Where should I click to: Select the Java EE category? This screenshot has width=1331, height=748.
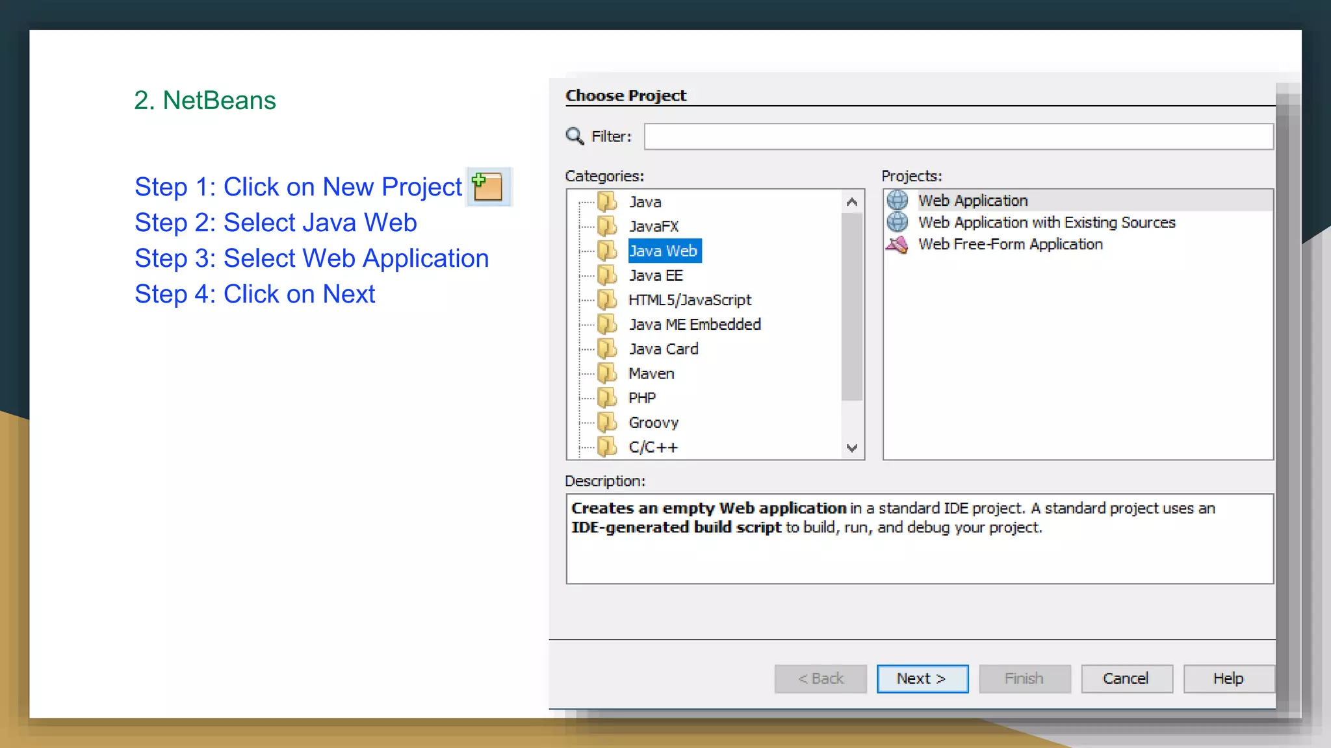coord(655,275)
